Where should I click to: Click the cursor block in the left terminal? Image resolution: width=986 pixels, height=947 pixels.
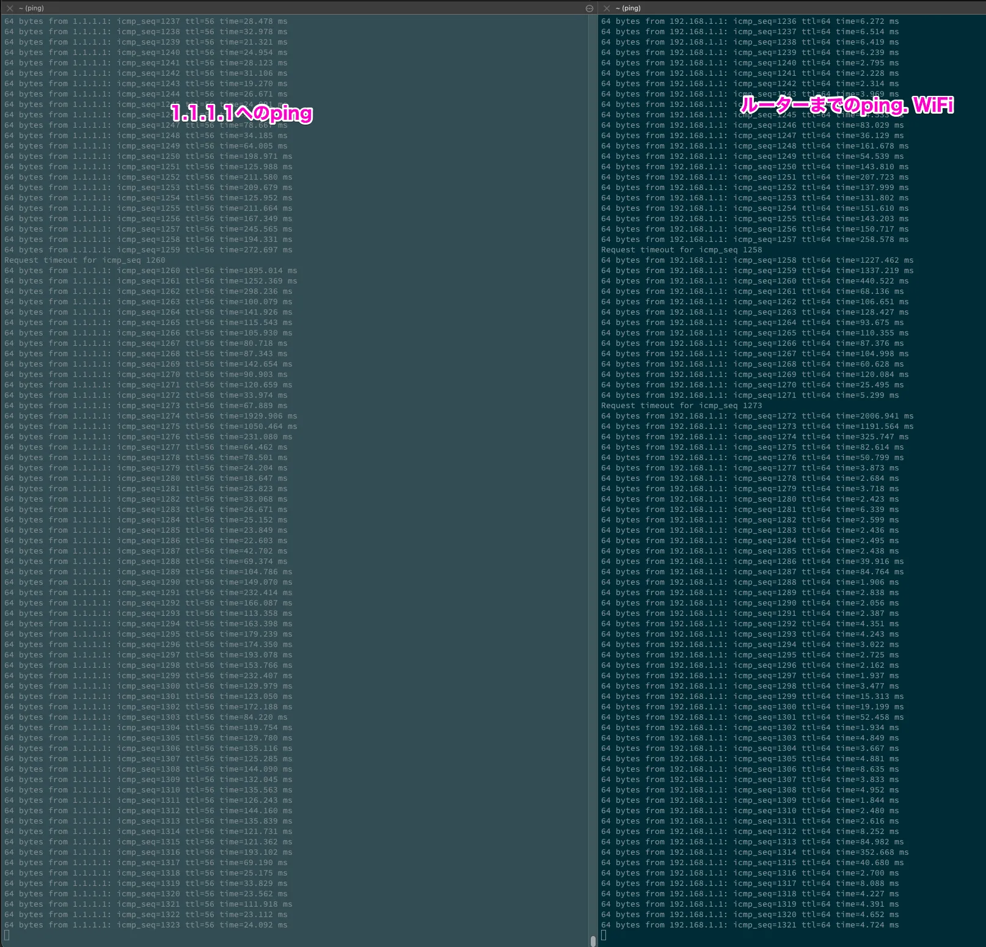[x=7, y=935]
